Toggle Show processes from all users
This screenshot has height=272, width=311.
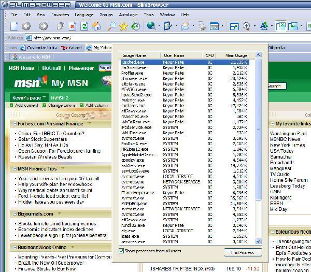(122, 251)
